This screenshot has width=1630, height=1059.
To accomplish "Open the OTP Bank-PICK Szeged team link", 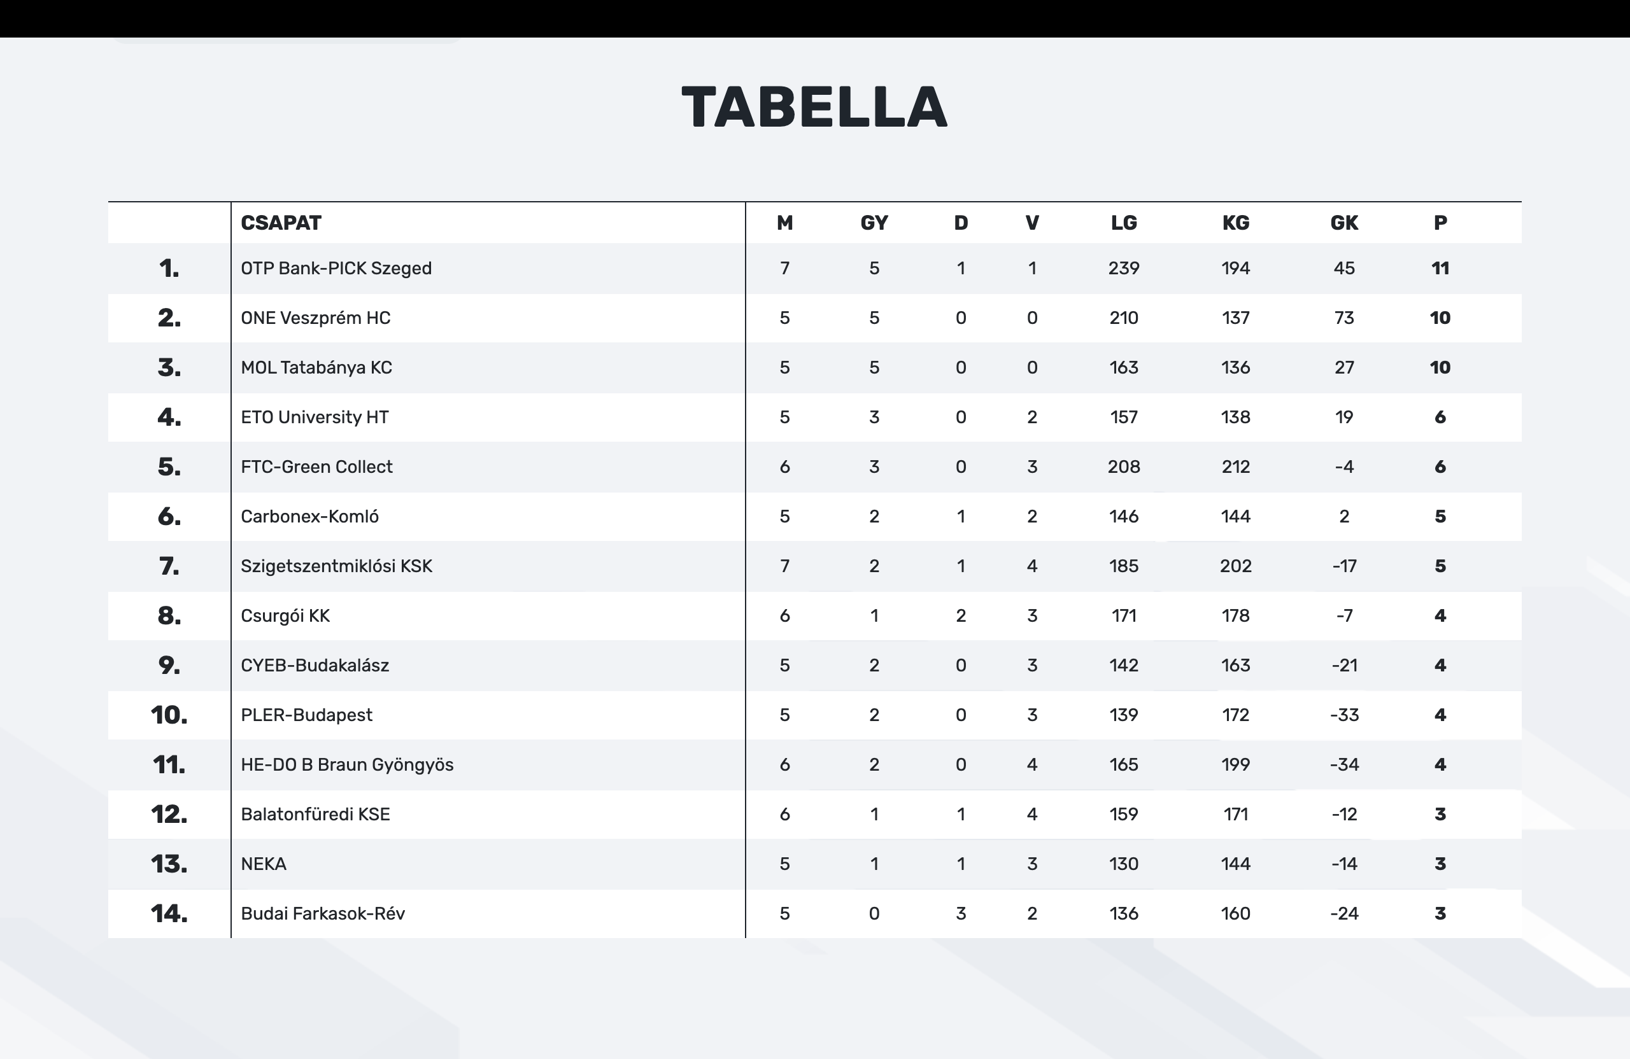I will click(336, 269).
